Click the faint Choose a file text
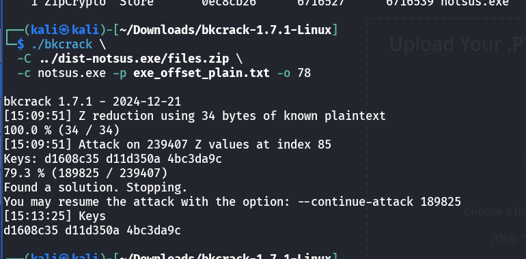 pos(495,211)
